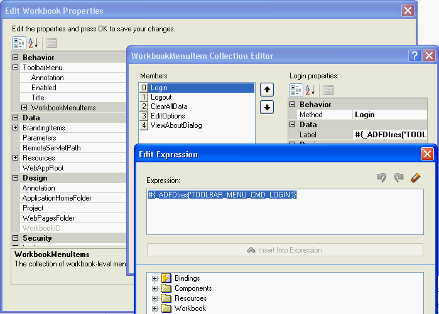This screenshot has width=439, height=314.
Task: Click the Property Pages icon in Workbook Properties
Action: [x=51, y=43]
